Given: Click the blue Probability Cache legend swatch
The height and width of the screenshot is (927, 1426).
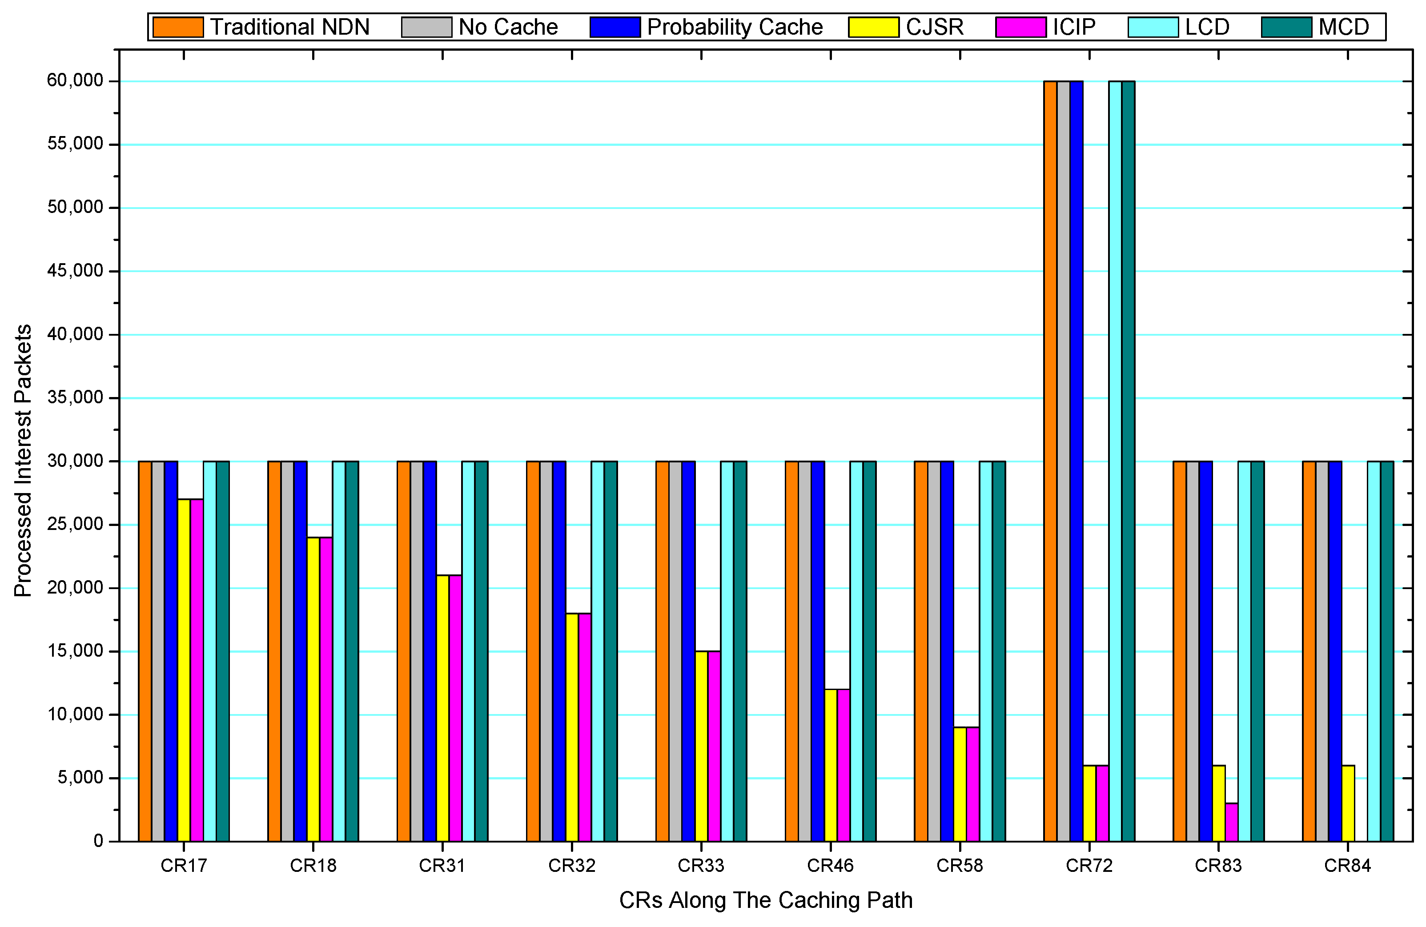Looking at the screenshot, I should pyautogui.click(x=615, y=28).
